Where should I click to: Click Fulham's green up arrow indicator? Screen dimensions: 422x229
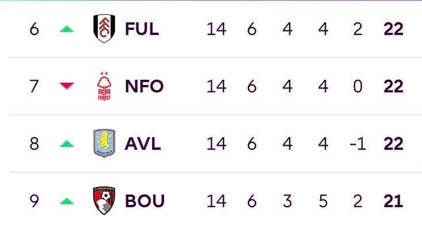67,29
